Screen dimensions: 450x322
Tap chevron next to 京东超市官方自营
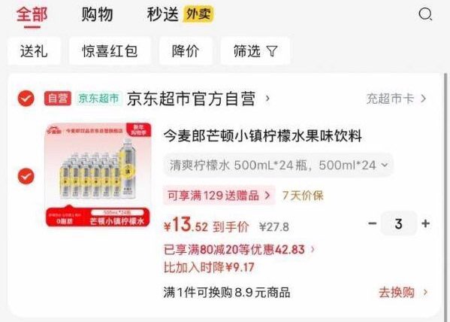point(267,99)
